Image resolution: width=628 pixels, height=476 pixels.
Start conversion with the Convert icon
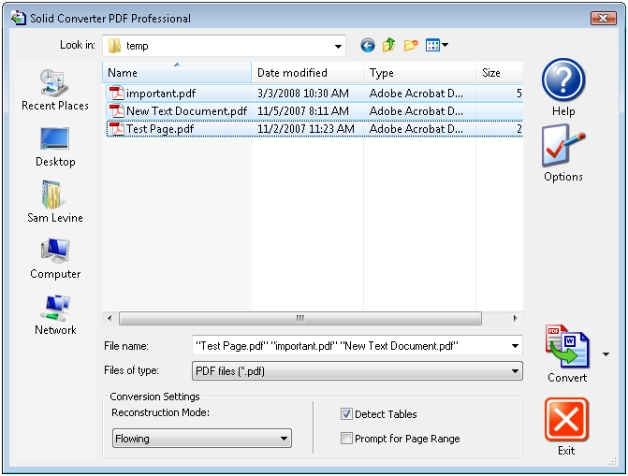point(567,347)
